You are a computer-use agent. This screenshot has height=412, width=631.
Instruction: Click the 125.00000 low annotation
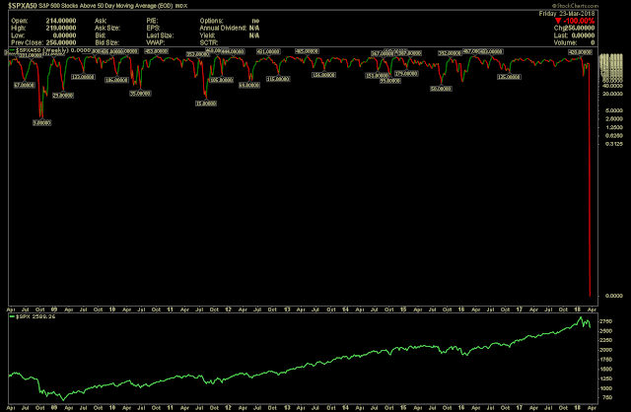click(x=509, y=77)
